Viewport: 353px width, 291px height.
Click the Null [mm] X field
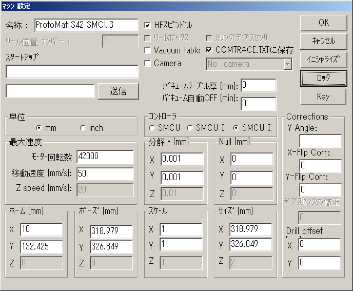[252, 159]
